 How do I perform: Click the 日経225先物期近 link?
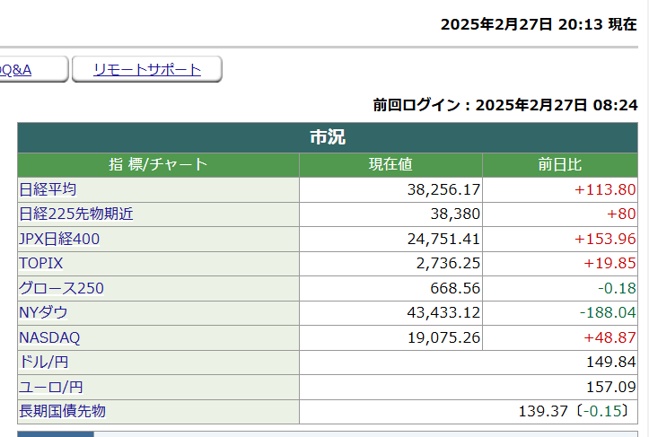(x=75, y=214)
